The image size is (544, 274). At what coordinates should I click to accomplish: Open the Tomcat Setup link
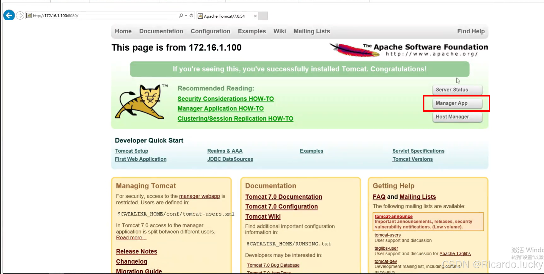pyautogui.click(x=132, y=151)
